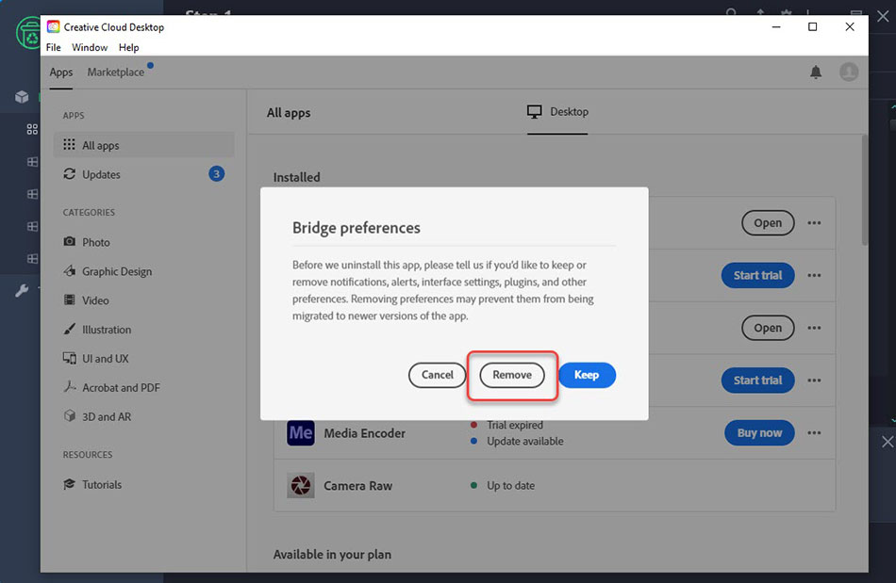This screenshot has width=896, height=583.
Task: Click the blue Updates count badge
Action: 216,174
